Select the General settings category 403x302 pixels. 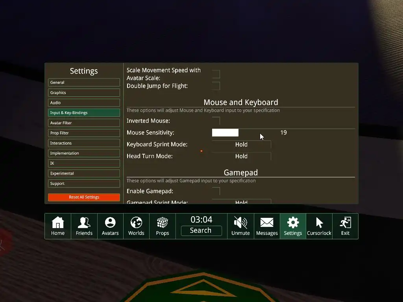pyautogui.click(x=84, y=83)
